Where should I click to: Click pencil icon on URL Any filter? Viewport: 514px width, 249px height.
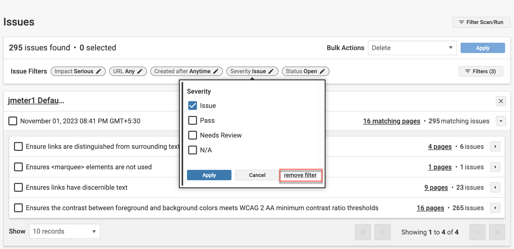tap(140, 71)
